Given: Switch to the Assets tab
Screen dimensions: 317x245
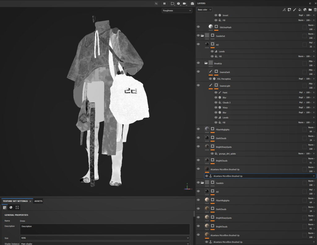Looking at the screenshot, I should [x=38, y=201].
